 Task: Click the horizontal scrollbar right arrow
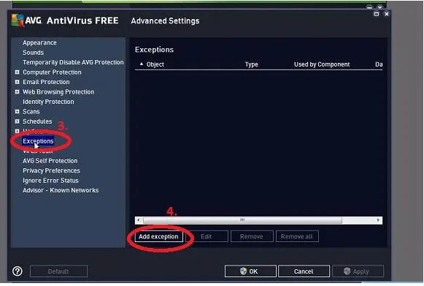click(379, 220)
